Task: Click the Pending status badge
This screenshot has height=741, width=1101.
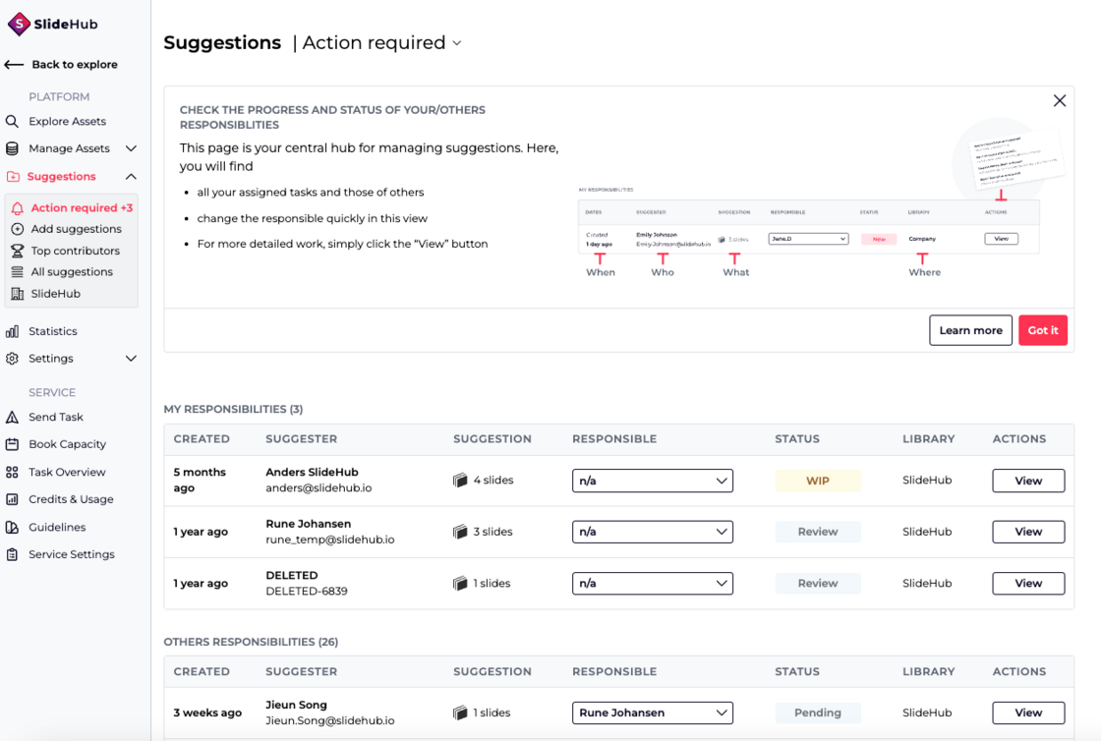Action: pos(817,712)
